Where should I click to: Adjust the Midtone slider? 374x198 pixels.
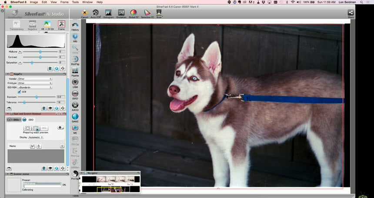click(x=40, y=52)
